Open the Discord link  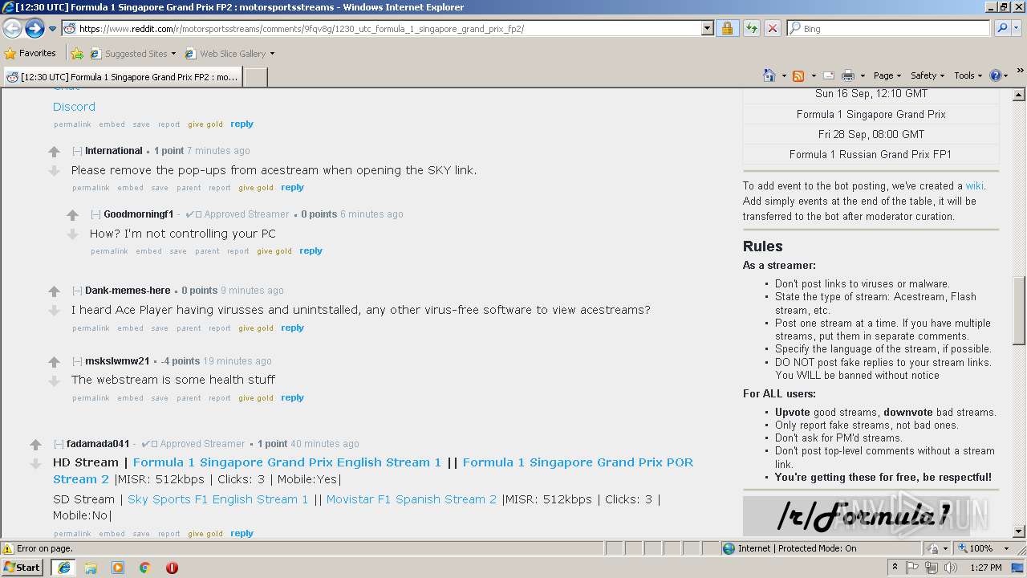tap(74, 107)
